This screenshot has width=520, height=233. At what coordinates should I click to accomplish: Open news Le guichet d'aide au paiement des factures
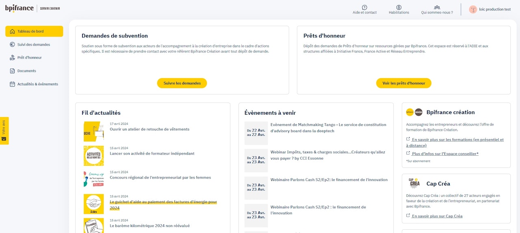(x=163, y=205)
